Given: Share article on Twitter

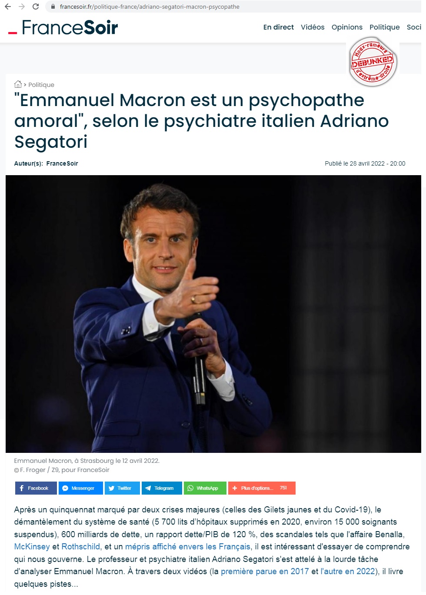Looking at the screenshot, I should 122,488.
